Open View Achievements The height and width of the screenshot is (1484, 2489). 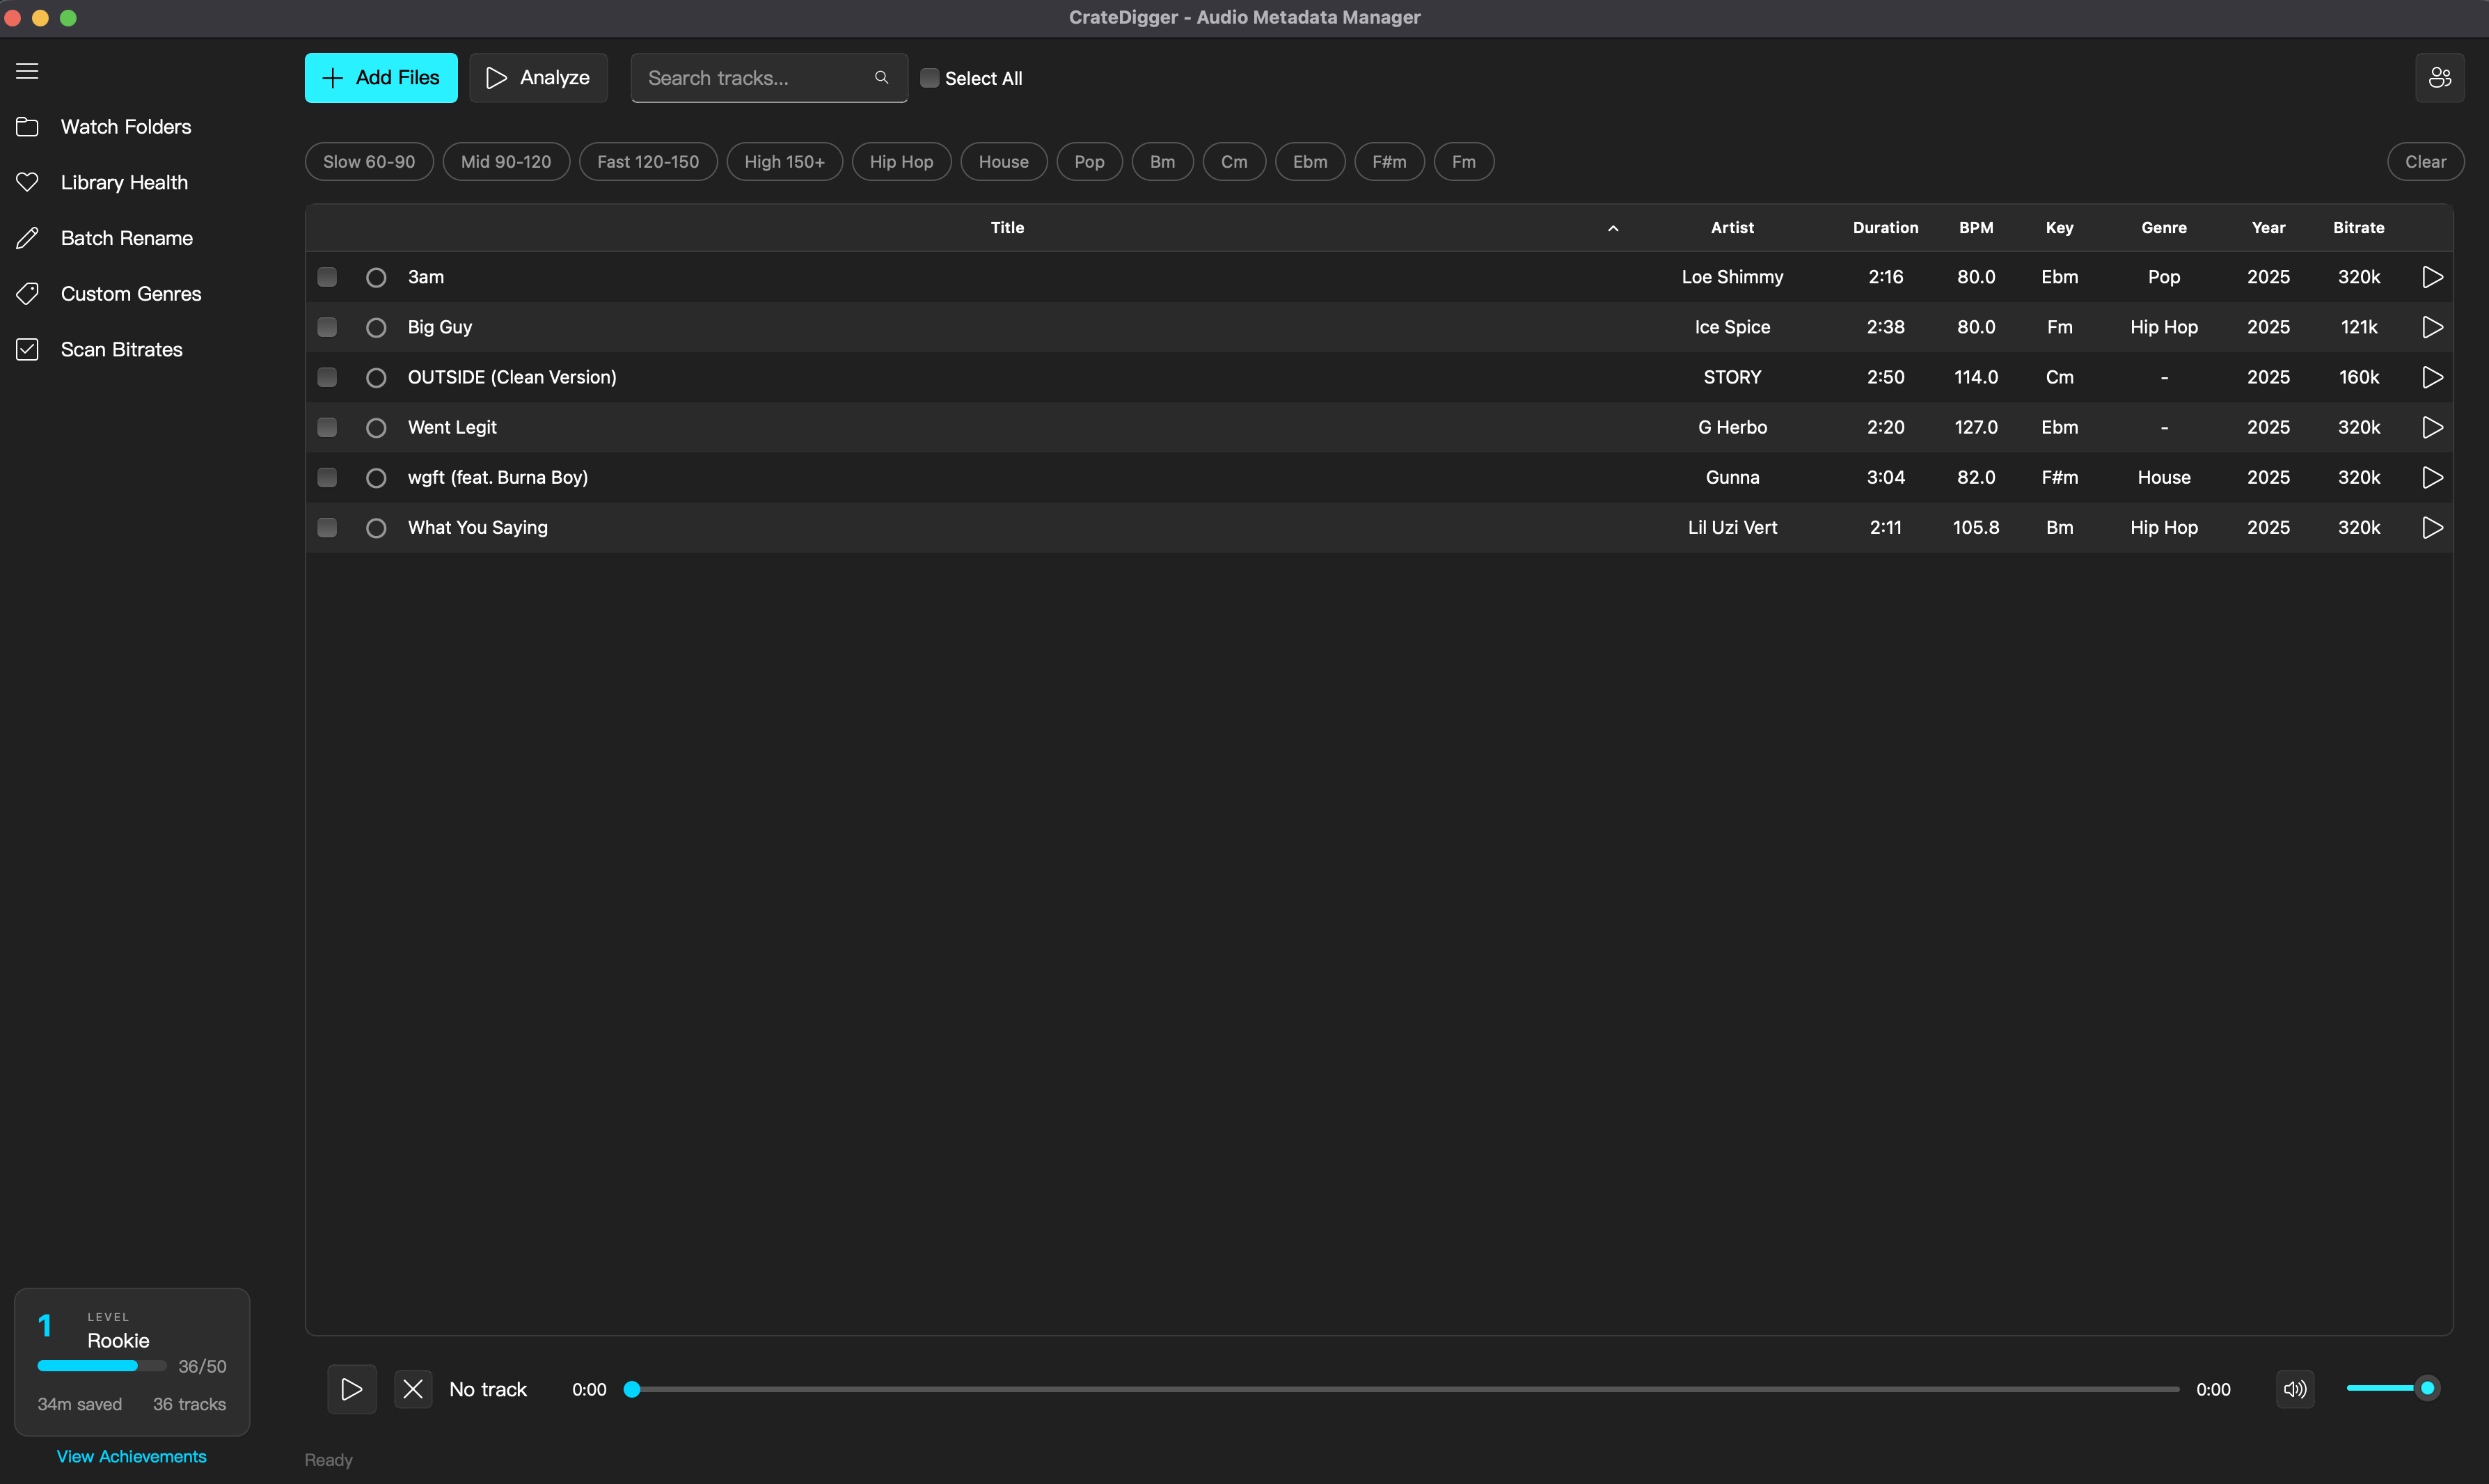(x=131, y=1456)
